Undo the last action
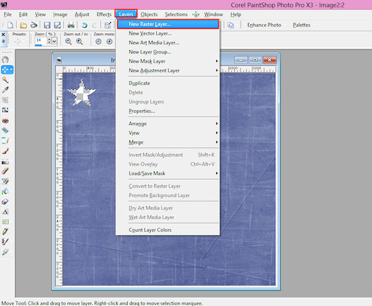 pos(84,25)
